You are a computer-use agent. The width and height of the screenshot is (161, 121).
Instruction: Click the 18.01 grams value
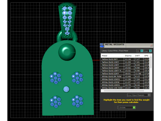(x=128, y=74)
